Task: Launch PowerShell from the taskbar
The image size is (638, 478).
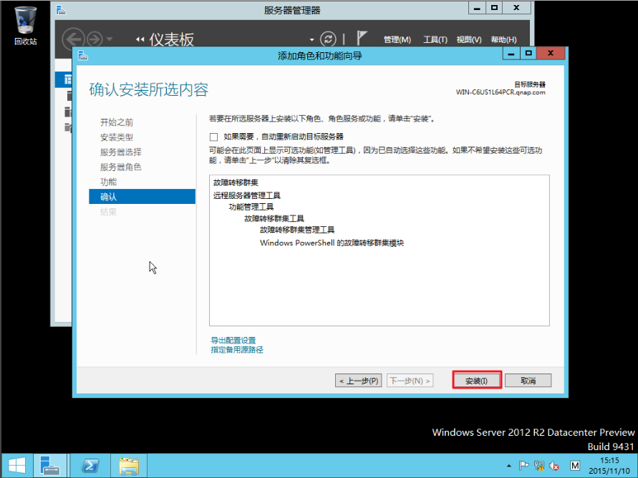Action: [x=90, y=466]
